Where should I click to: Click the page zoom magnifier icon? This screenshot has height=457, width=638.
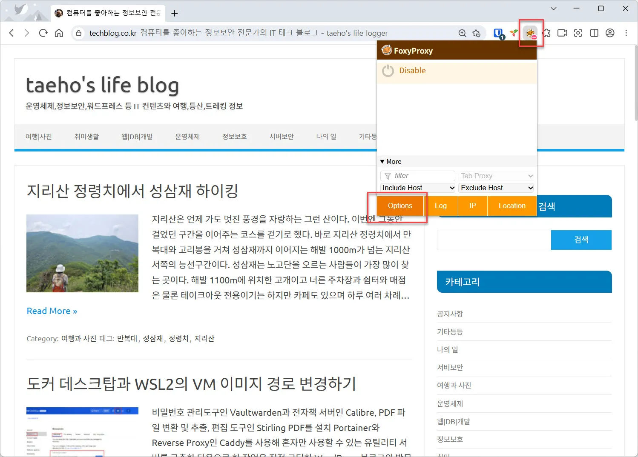[463, 33]
